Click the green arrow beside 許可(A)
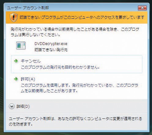Screen dimensions: 152x135 (16, 79)
